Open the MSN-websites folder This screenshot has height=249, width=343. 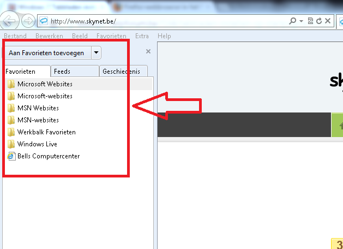(79, 120)
